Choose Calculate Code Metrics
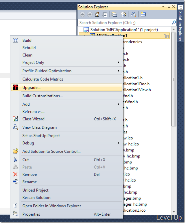Viewport: 185px width, 223px height. [x=66, y=79]
